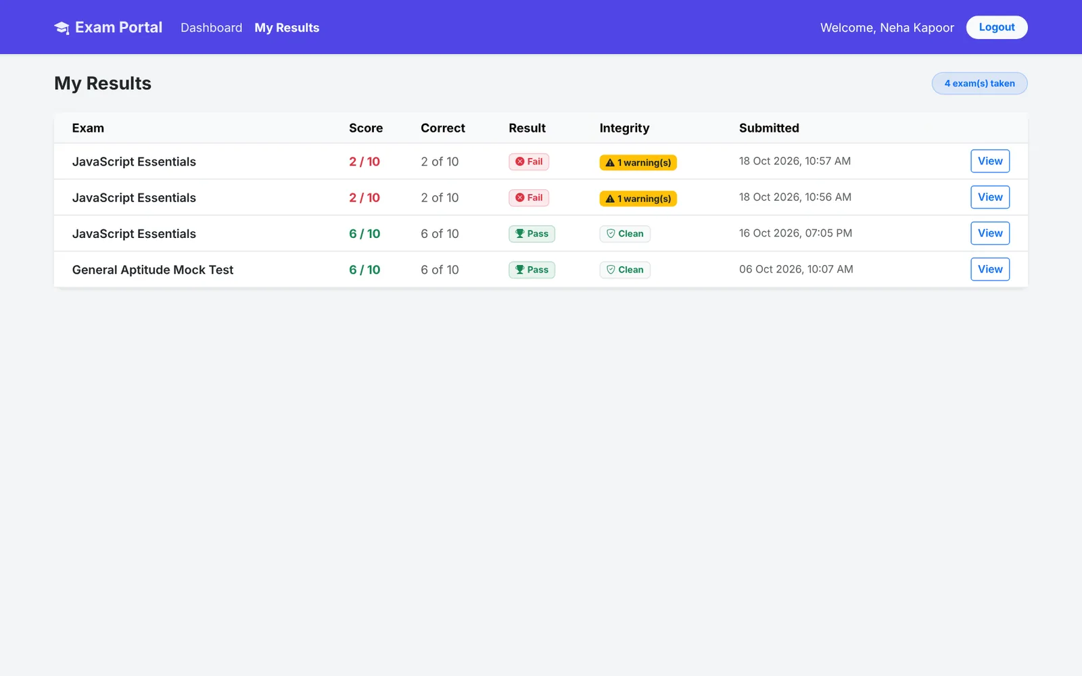Open the Dashboard nav link
This screenshot has height=676, width=1082.
click(x=211, y=28)
